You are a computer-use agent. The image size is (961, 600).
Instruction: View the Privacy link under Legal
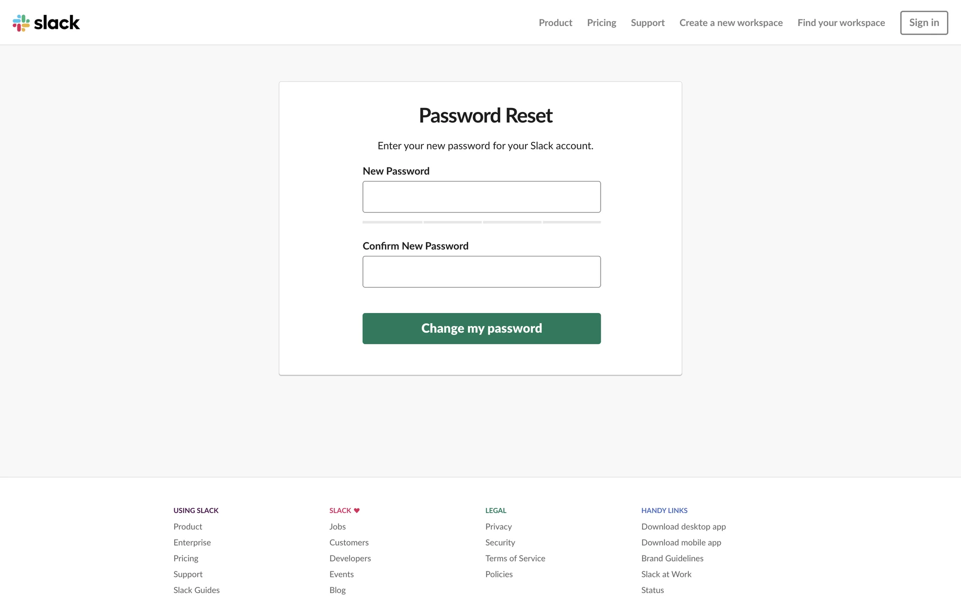click(x=498, y=526)
